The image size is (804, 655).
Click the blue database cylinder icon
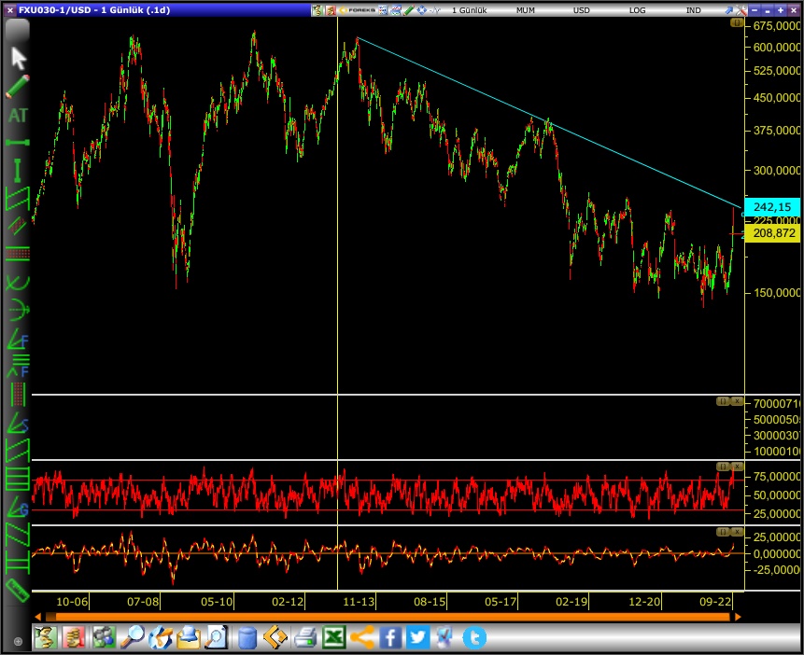(247, 637)
